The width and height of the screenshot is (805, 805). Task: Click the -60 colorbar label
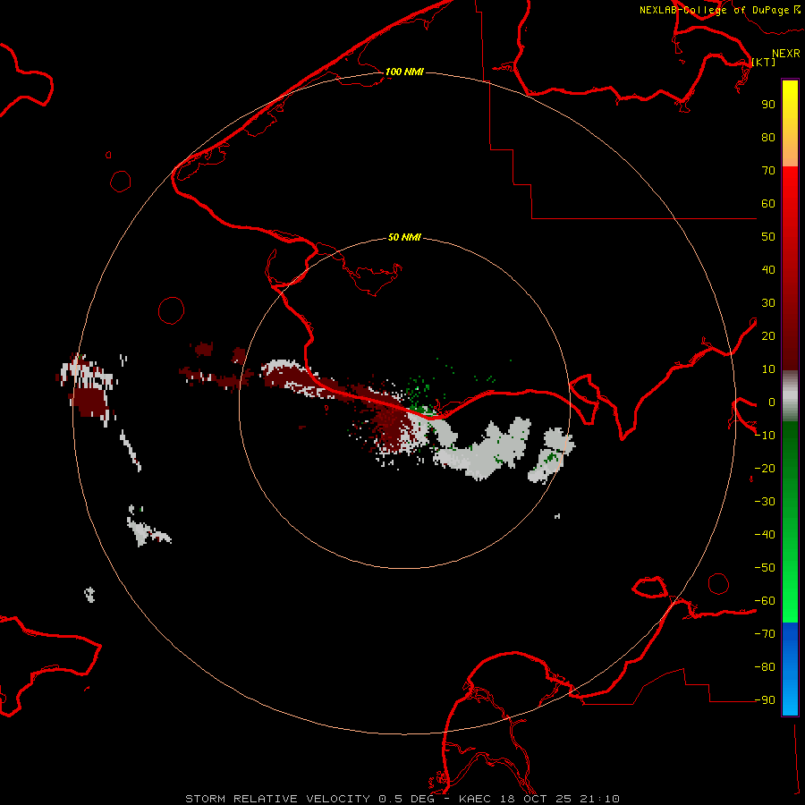tap(765, 601)
